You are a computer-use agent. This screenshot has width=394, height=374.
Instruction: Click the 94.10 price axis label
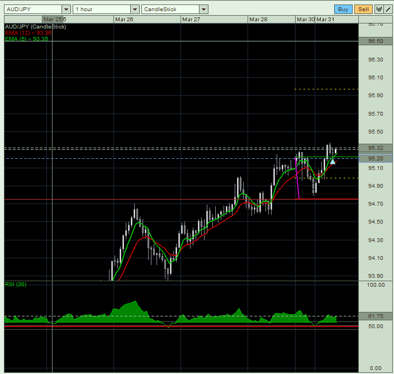coord(376,258)
